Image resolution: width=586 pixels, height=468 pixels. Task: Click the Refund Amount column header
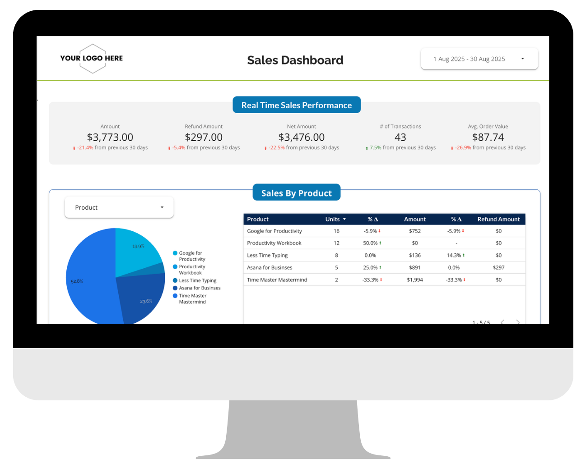pos(498,219)
